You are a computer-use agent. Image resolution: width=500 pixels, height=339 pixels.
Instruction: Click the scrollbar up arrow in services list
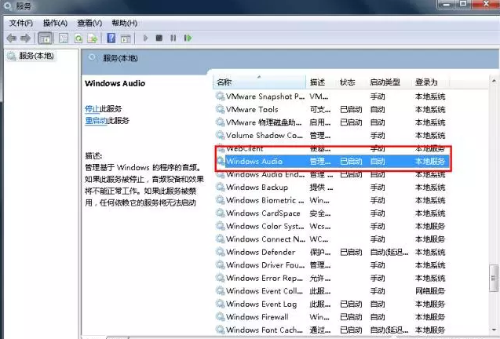click(x=493, y=81)
